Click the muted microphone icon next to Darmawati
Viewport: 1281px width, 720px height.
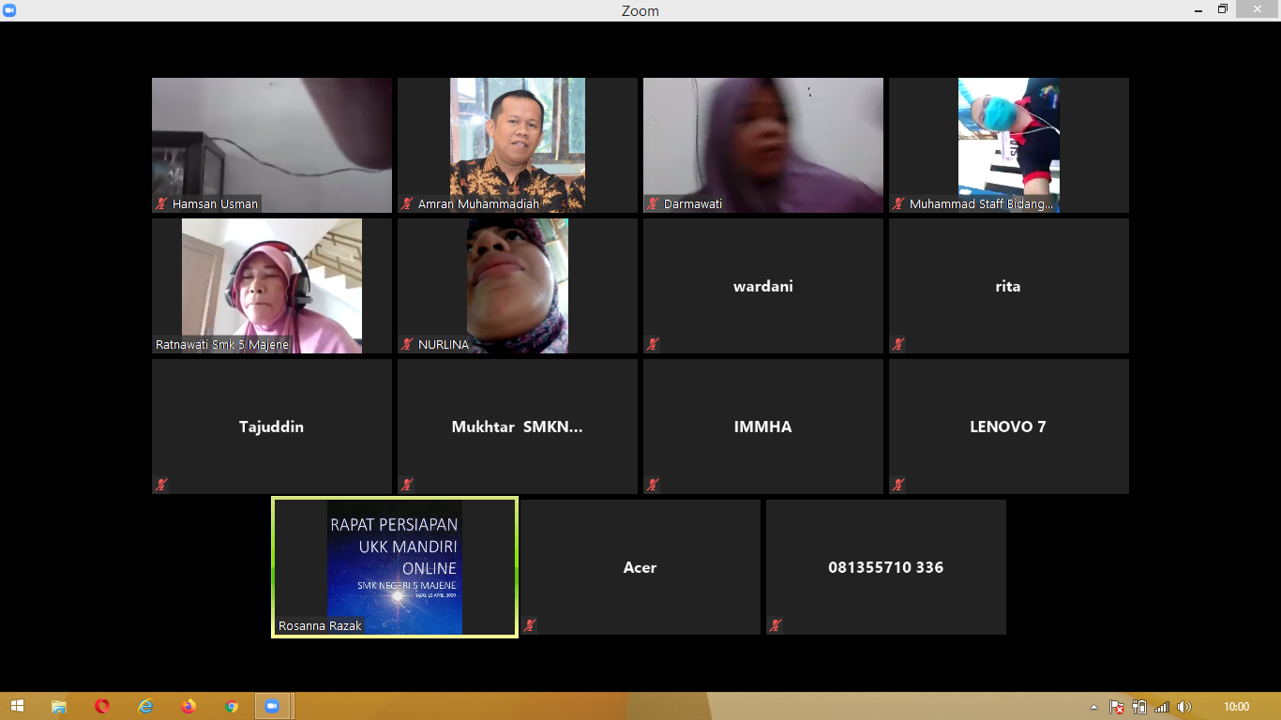tap(653, 203)
